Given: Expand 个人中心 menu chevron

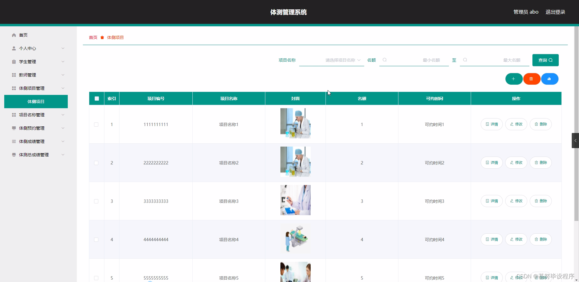Looking at the screenshot, I should 63,48.
